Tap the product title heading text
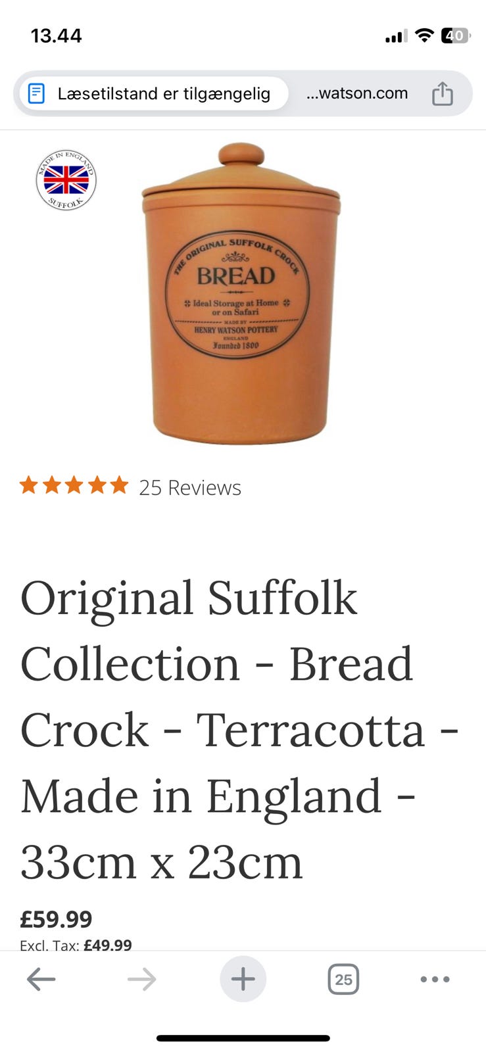Screen dimensions: 486x1052 pyautogui.click(x=239, y=730)
